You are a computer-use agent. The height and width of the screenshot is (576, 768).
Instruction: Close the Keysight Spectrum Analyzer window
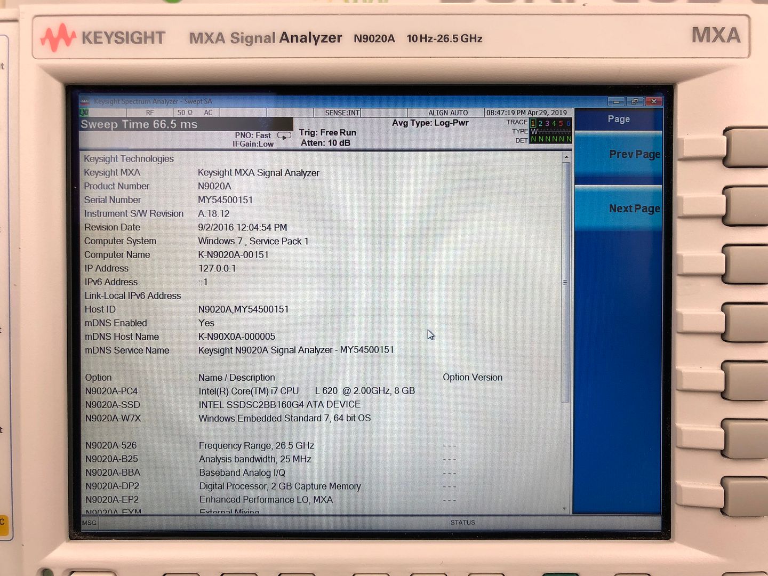tap(653, 101)
